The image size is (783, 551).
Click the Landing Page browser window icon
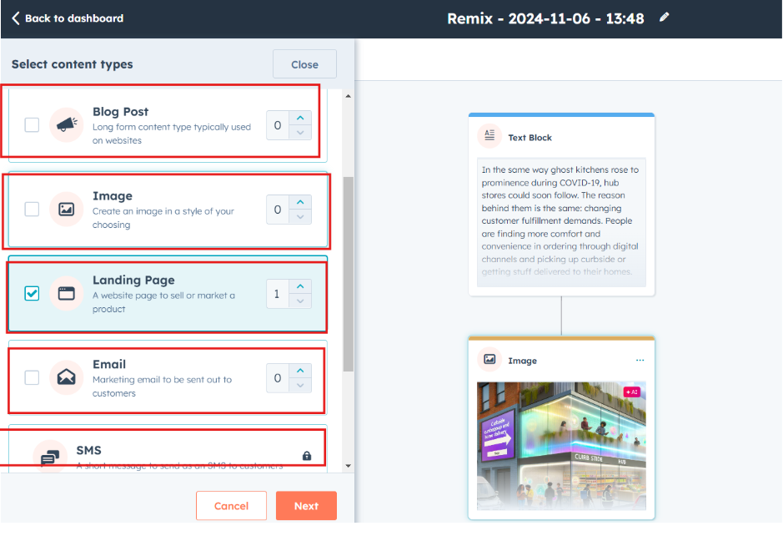coord(66,294)
